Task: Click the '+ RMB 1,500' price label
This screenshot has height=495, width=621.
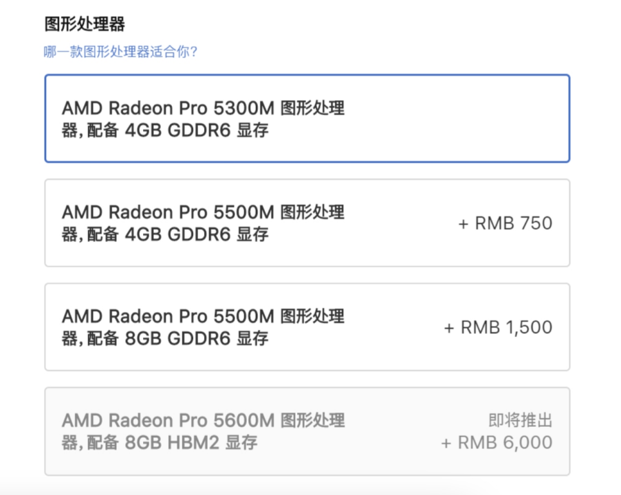Action: (498, 327)
